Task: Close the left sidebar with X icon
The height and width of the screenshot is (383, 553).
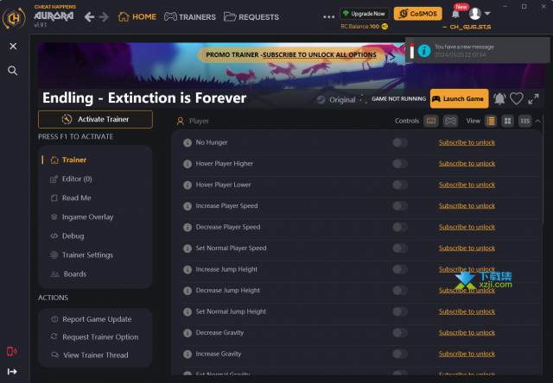Action: [13, 46]
